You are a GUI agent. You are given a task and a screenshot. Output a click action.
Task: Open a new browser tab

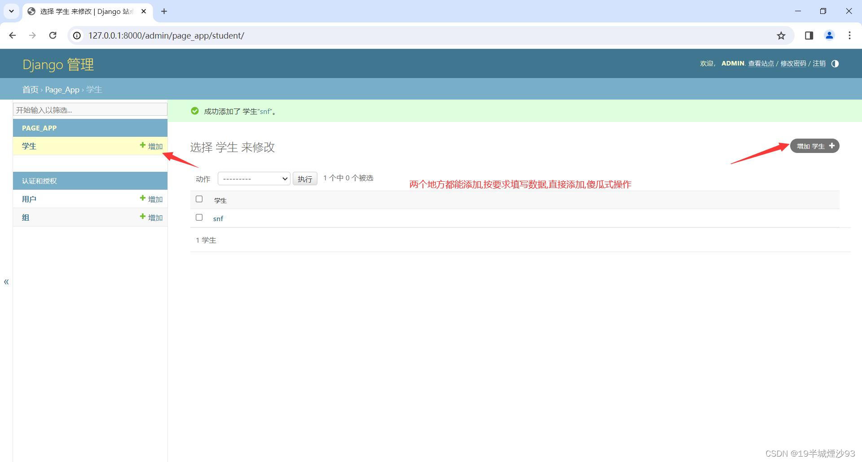click(164, 11)
